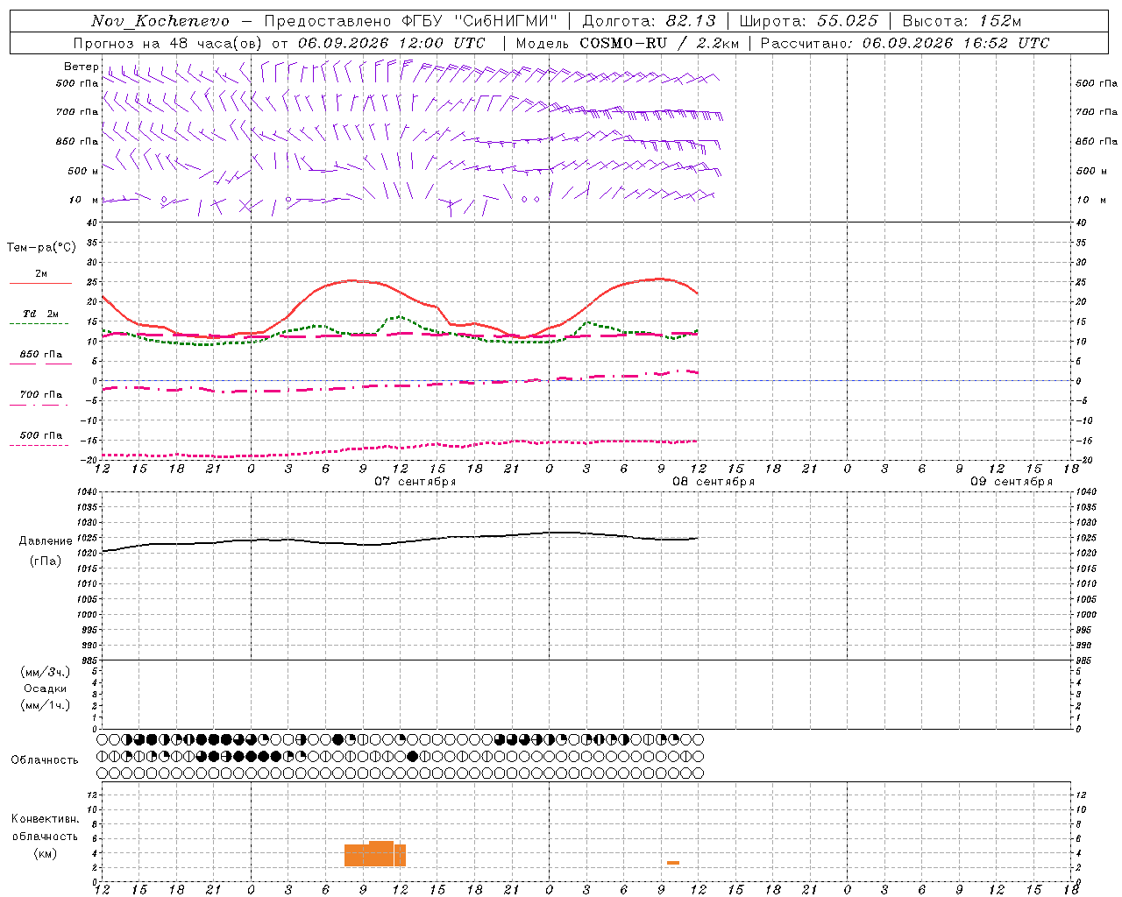Screen dimensions: 1122x897
Task: Click the 850 гПа temperature legend entry
Action: tap(40, 356)
